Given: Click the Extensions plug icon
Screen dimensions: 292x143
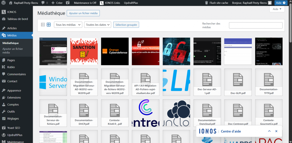Looking at the screenshot, I should click(3, 98).
